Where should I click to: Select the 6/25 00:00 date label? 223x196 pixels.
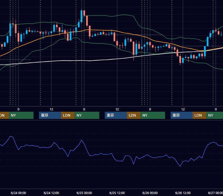pos(84,193)
